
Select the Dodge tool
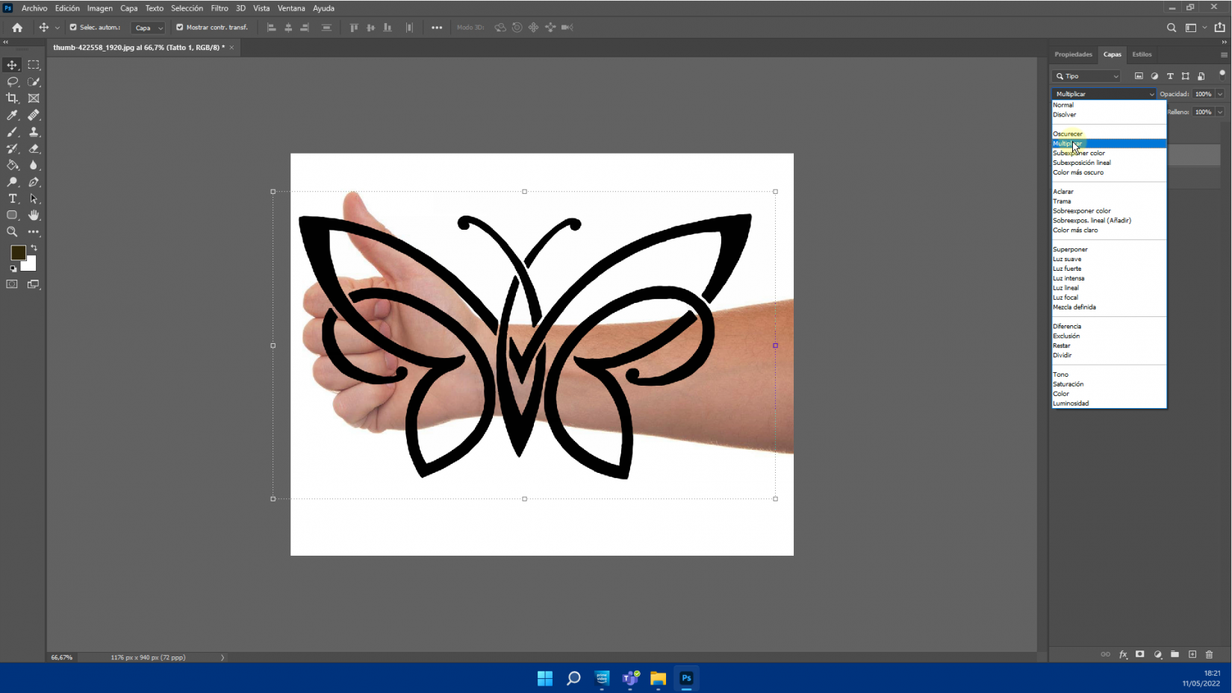13,182
